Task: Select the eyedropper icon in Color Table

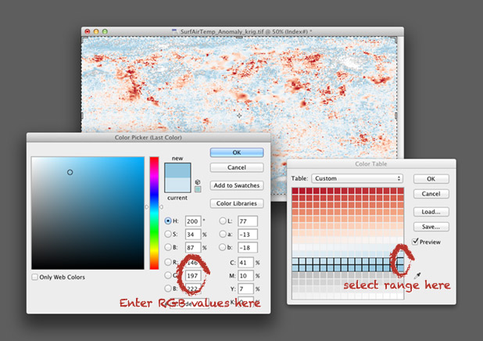Action: [417, 275]
